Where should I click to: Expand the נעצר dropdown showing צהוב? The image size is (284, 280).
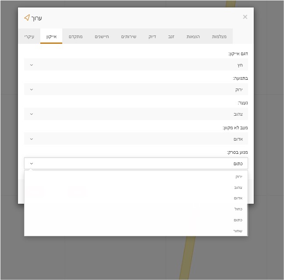(136, 114)
